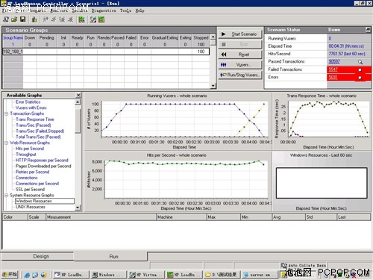Open the Monitors menu
Screen dimensions: 373x280
59,10
